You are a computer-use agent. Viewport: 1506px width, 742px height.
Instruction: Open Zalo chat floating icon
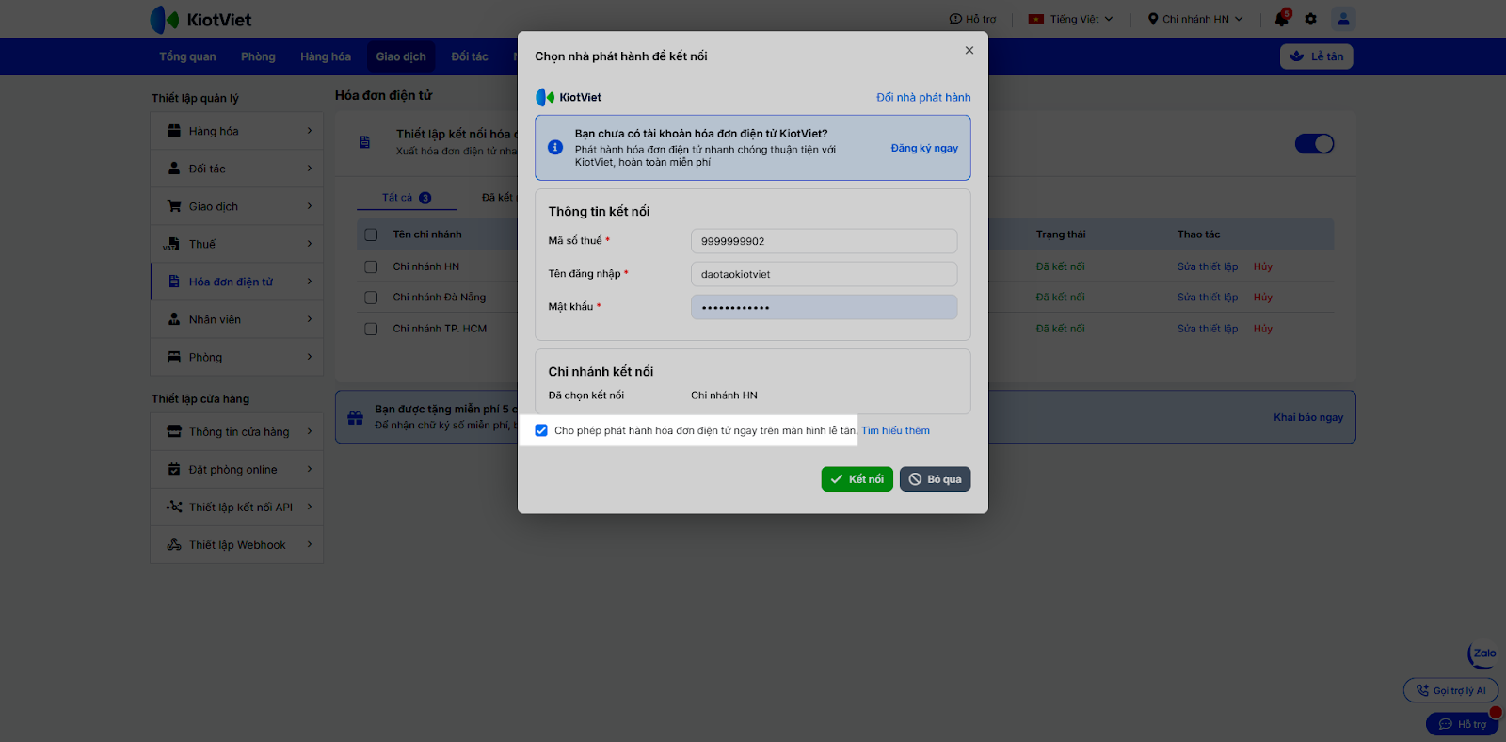(1482, 653)
